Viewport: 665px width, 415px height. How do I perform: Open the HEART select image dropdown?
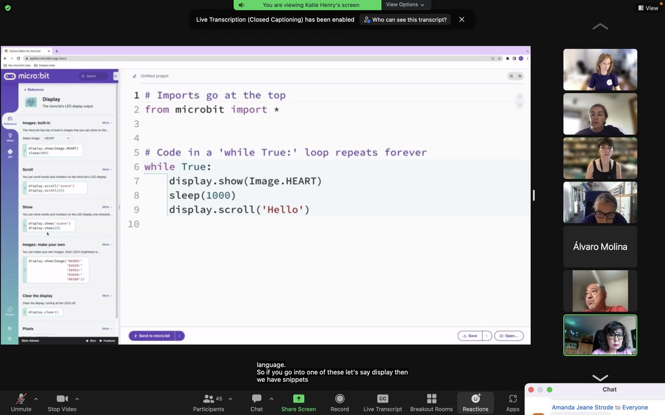(x=57, y=138)
